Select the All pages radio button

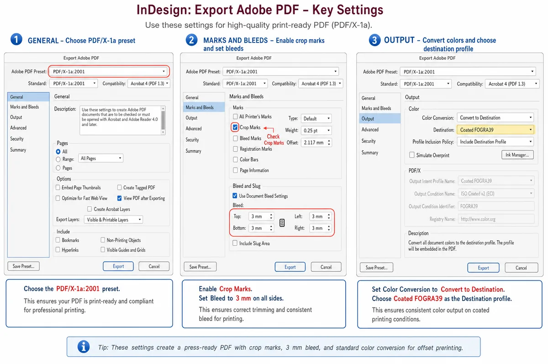click(x=58, y=152)
